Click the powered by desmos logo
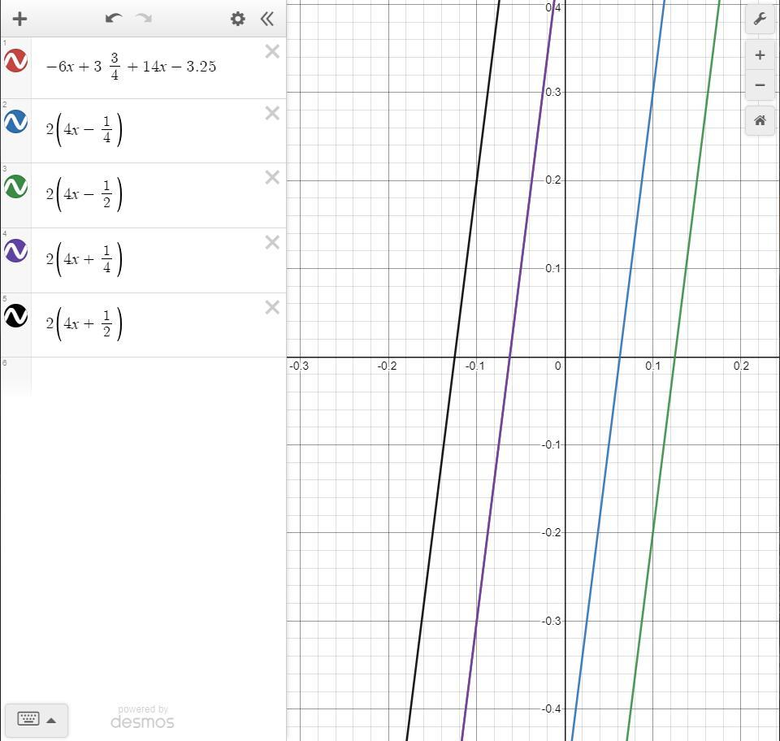The height and width of the screenshot is (741, 780). coord(142,717)
